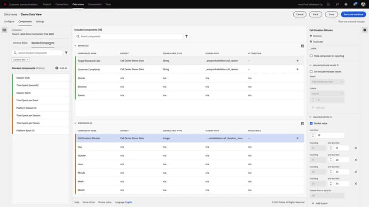The width and height of the screenshot is (369, 207).
Task: Check Hide component in reporting
Action: point(311,56)
